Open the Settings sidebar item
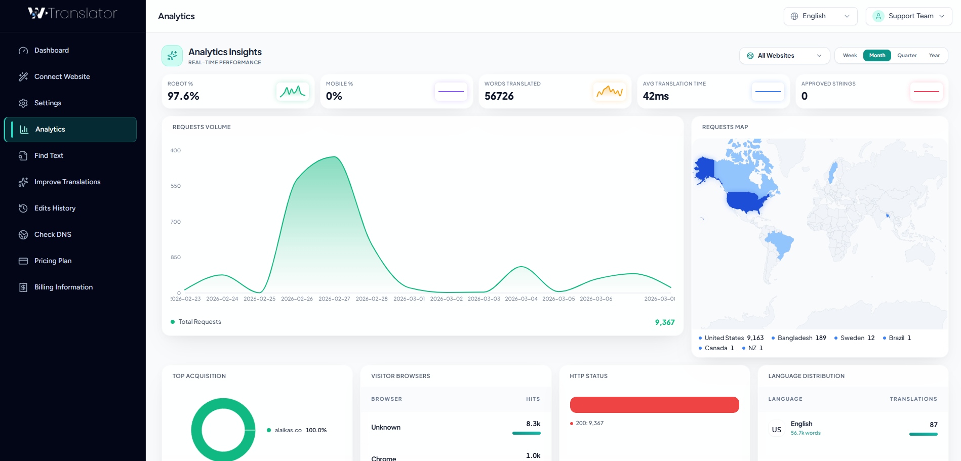This screenshot has height=461, width=961. tap(48, 103)
